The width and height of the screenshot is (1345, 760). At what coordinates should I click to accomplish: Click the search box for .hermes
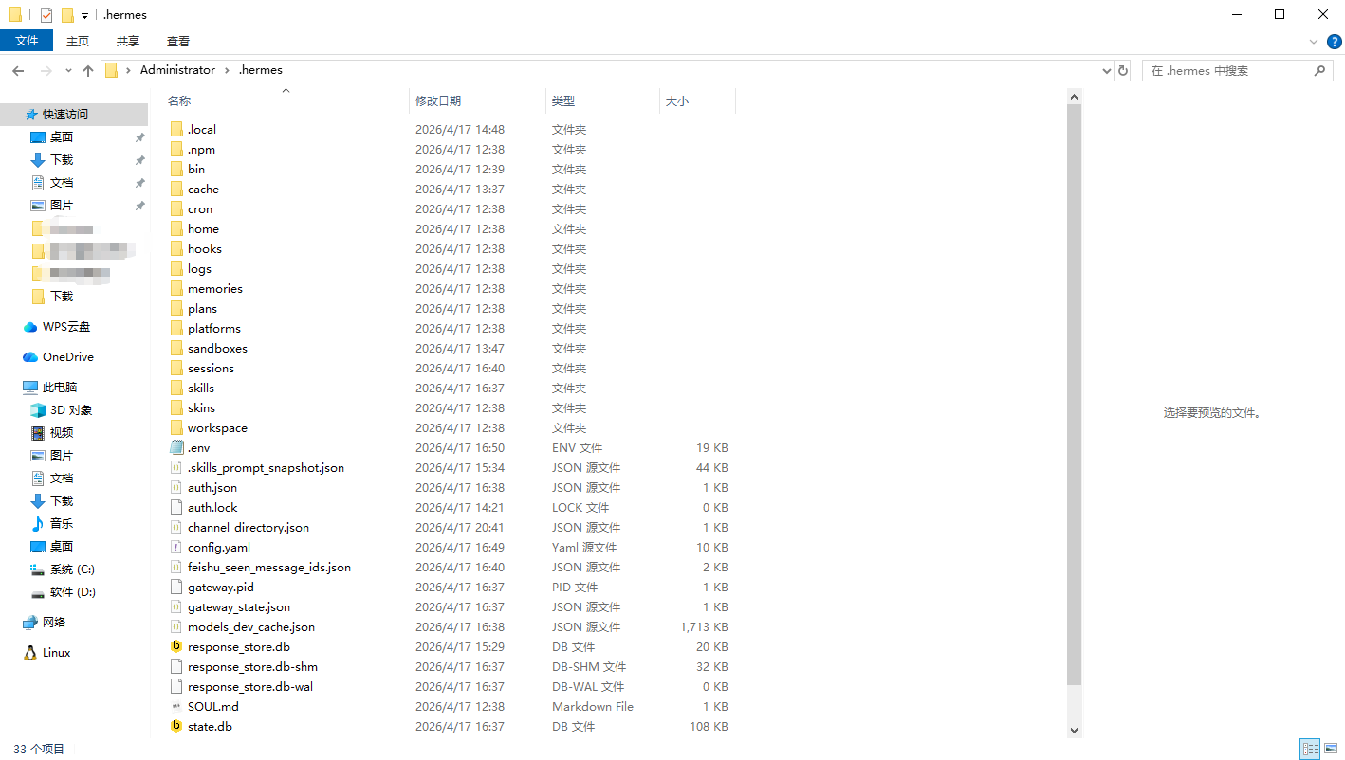[x=1227, y=71]
